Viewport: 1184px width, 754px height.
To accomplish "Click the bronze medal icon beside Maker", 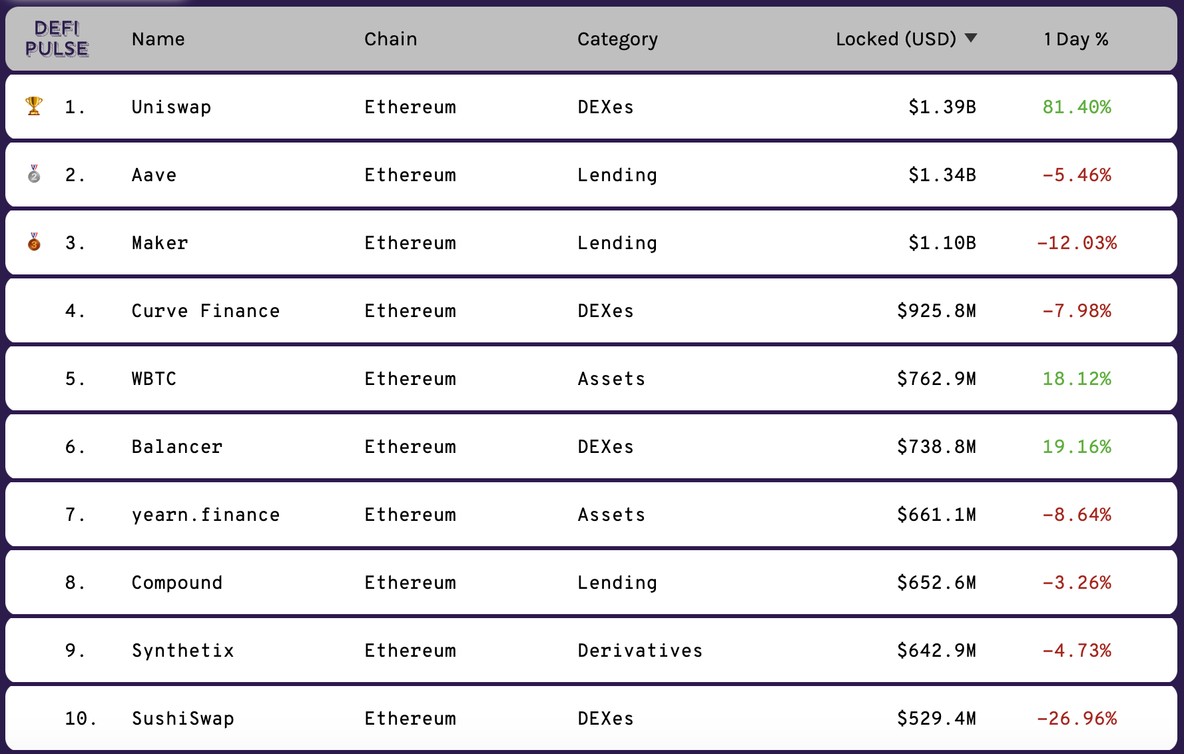I will click(34, 242).
